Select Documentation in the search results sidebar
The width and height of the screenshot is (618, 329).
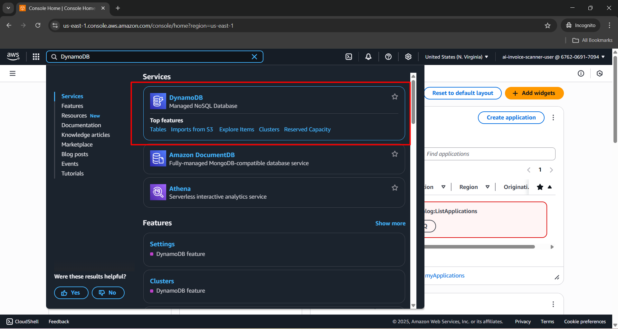pyautogui.click(x=81, y=125)
